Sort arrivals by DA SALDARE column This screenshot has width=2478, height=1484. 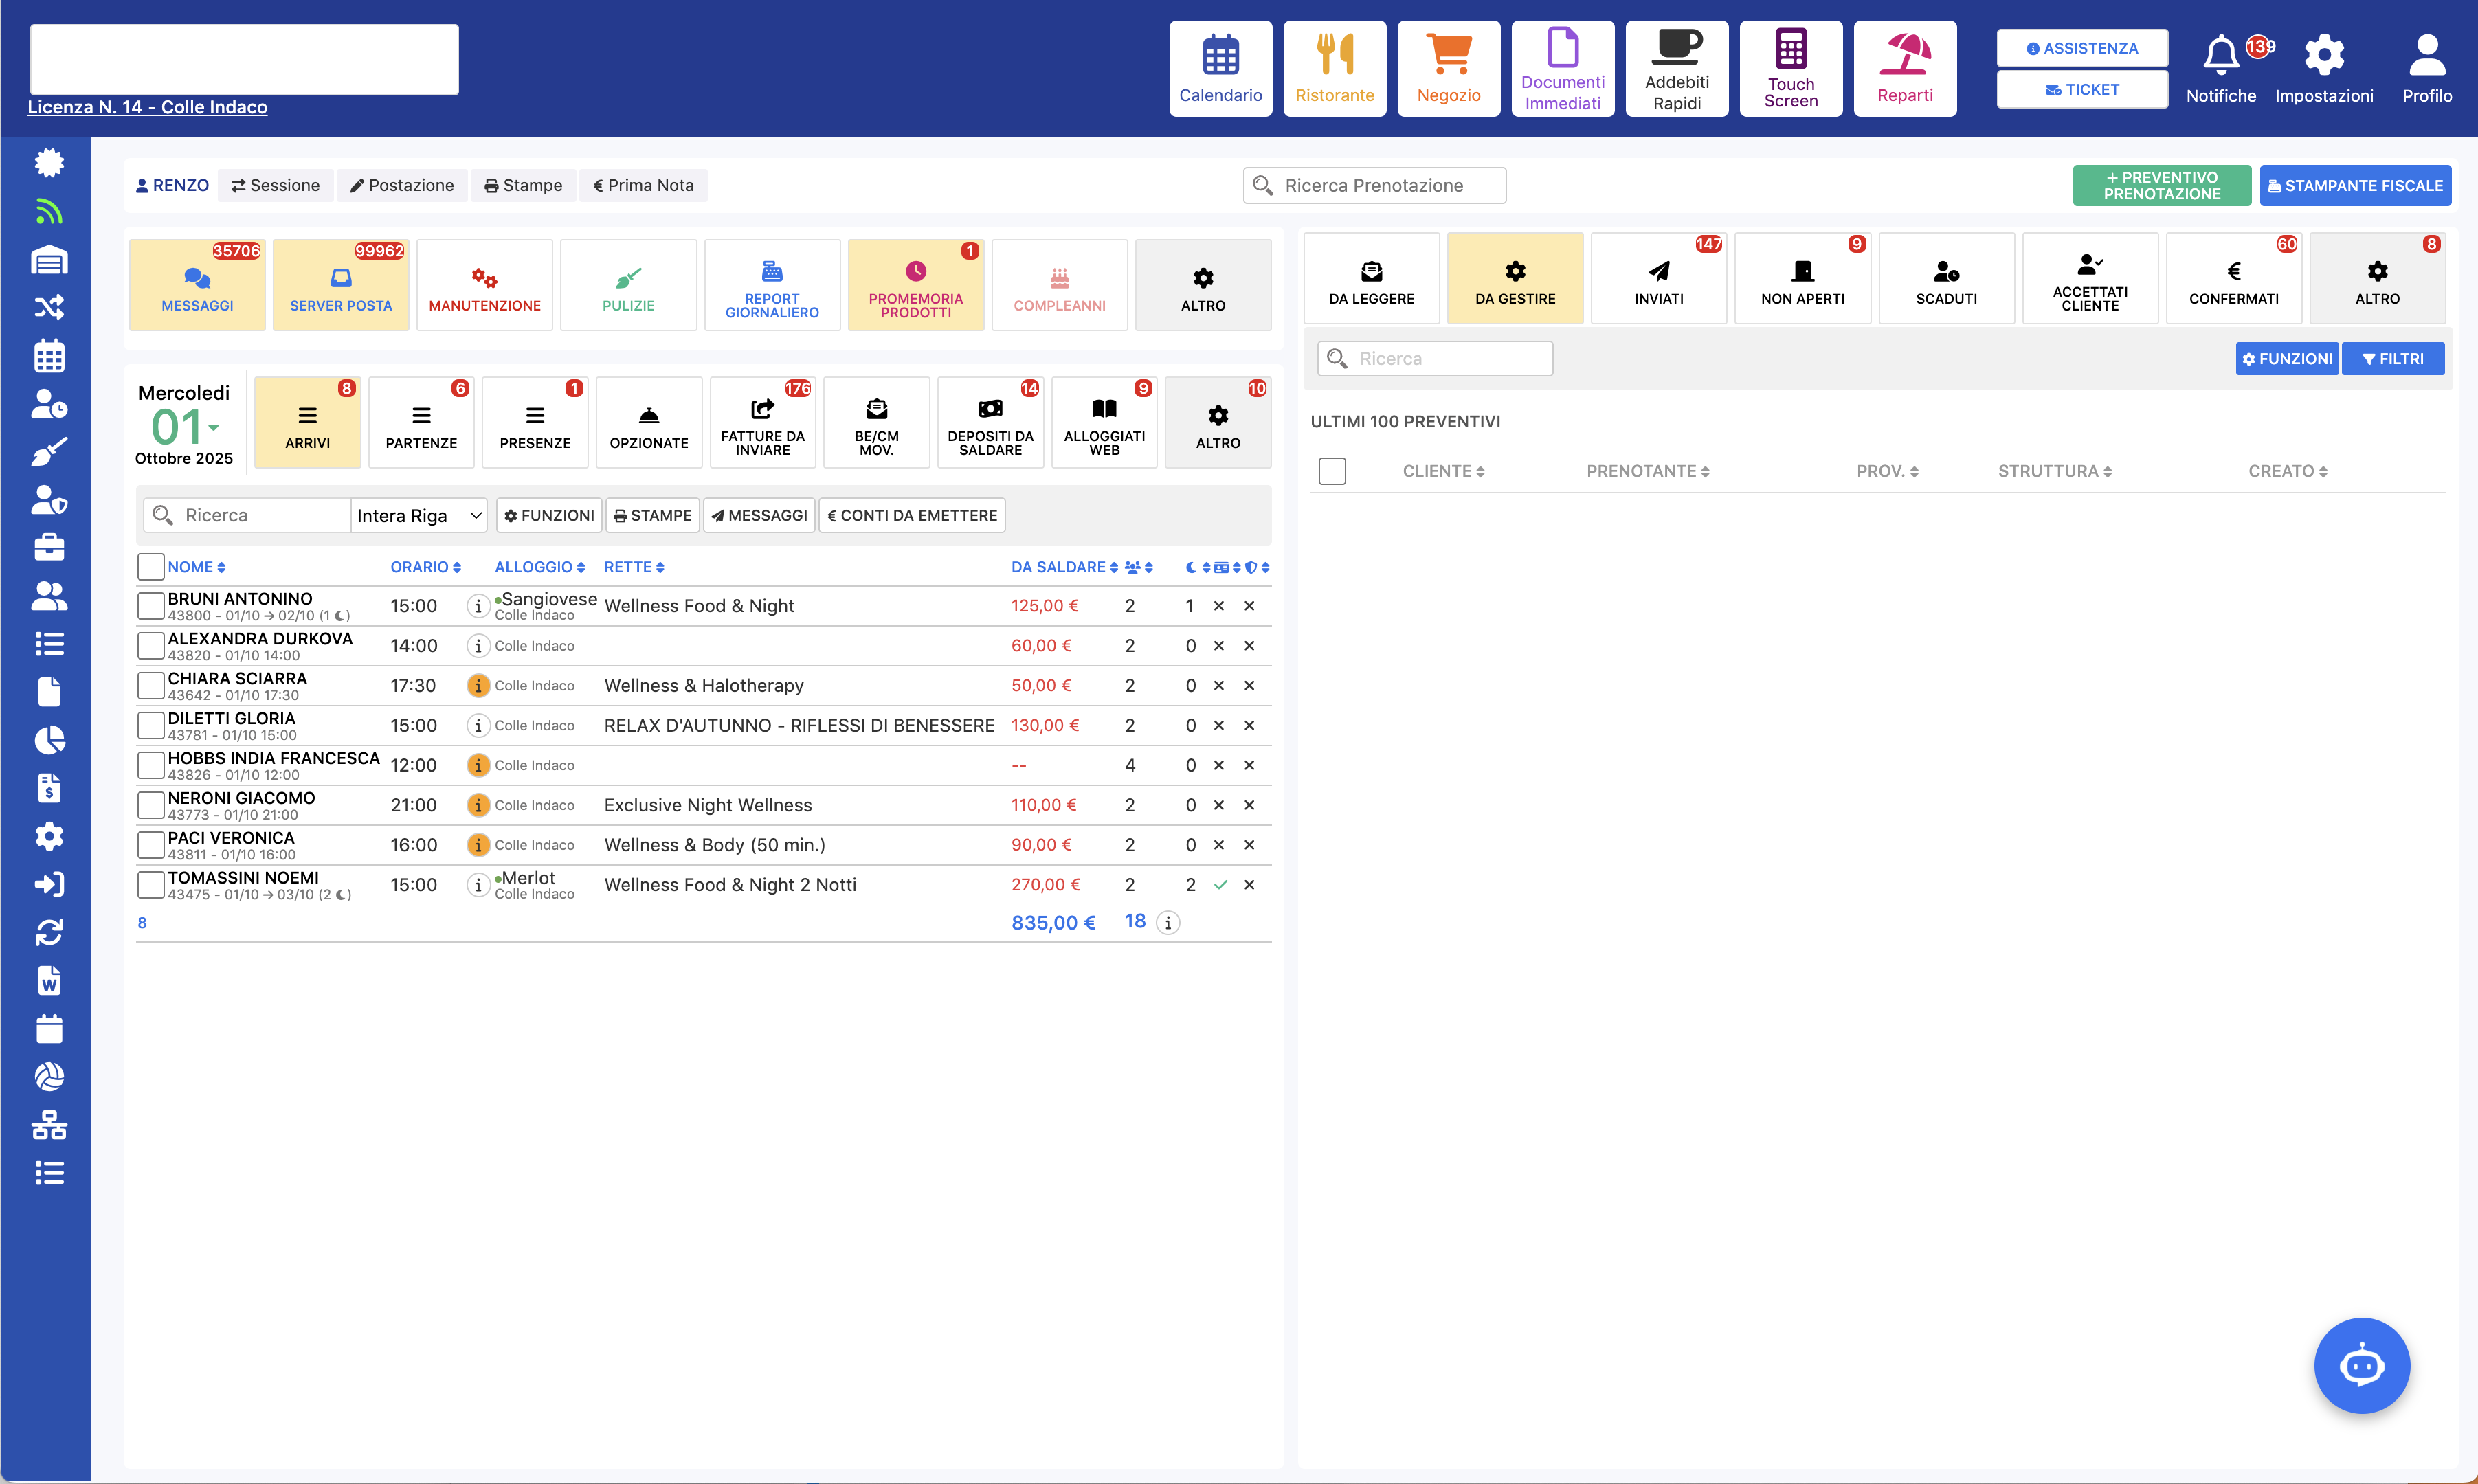click(x=1064, y=567)
